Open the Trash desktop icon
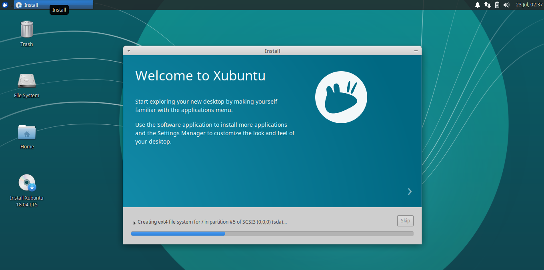This screenshot has width=544, height=270. click(x=27, y=34)
